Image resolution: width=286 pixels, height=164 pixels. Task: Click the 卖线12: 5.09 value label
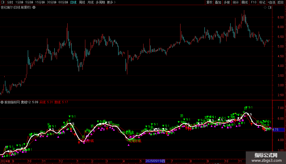tap(30, 102)
